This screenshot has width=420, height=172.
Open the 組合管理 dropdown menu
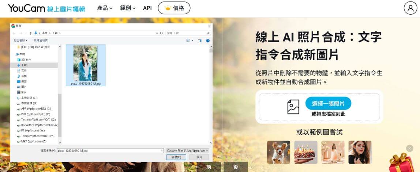(20, 41)
